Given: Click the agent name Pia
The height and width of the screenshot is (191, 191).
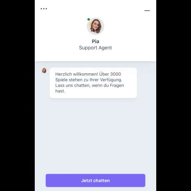Looking at the screenshot, I should [x=95, y=41].
